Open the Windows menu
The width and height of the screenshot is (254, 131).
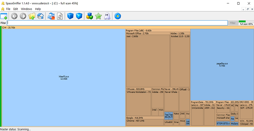[x=26, y=9]
